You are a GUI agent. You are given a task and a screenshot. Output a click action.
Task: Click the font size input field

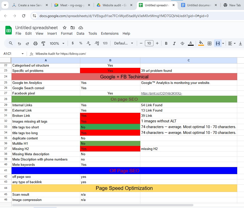pyautogui.click(x=149, y=43)
